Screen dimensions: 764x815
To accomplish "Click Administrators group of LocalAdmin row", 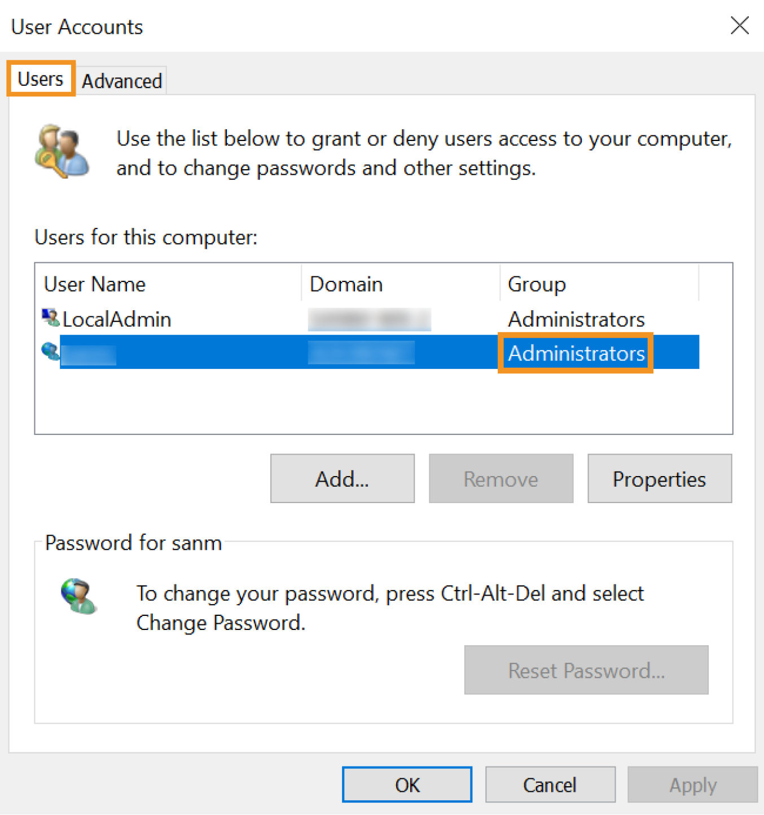I will [576, 319].
